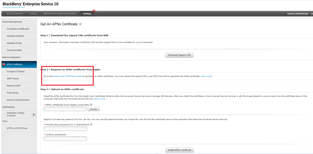
Task: Click Install APNs Certificate button
Action: [x=179, y=150]
